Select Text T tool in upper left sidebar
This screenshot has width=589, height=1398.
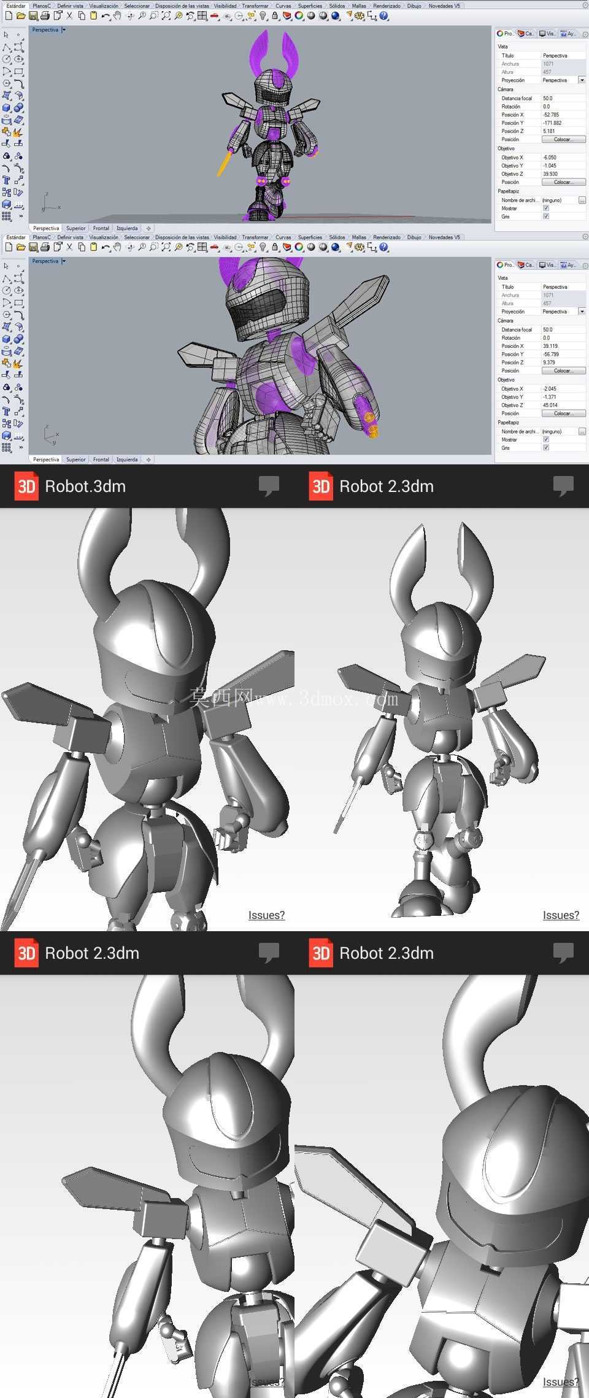[6, 180]
